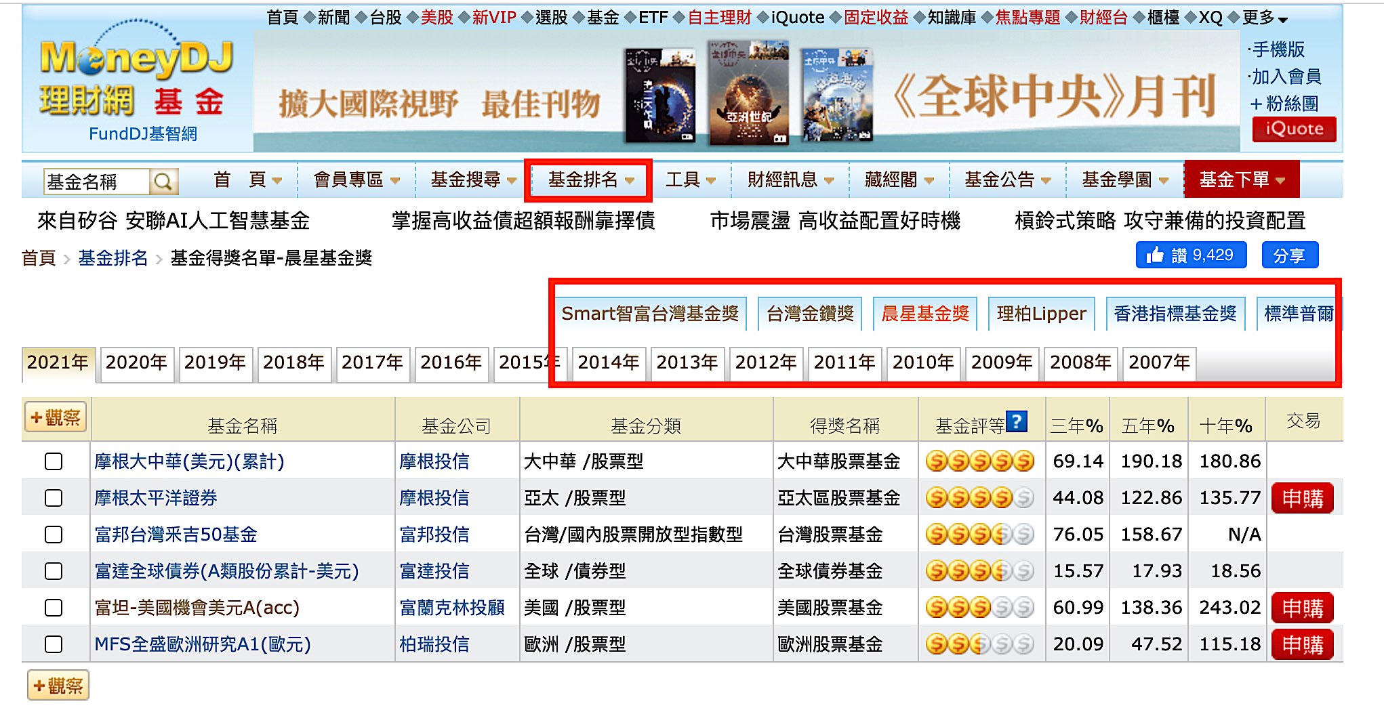Screen dimensions: 1384x710
Task: Switch to 理柏Lipper tab
Action: (x=1042, y=314)
